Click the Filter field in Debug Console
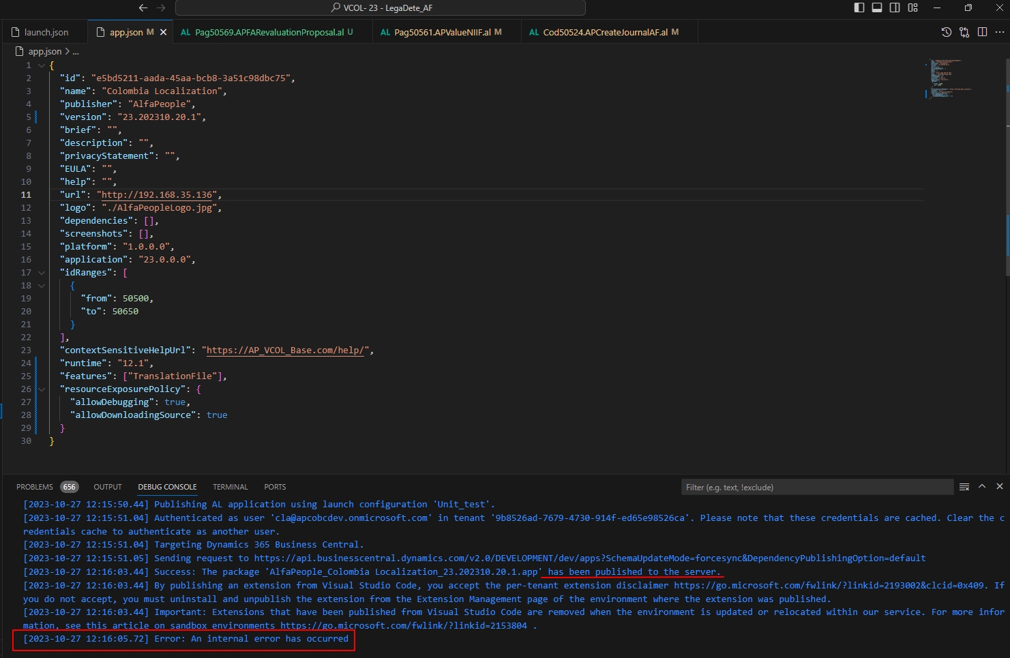The height and width of the screenshot is (658, 1010). [817, 486]
